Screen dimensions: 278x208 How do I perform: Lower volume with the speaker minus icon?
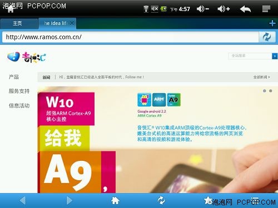click(x=202, y=9)
